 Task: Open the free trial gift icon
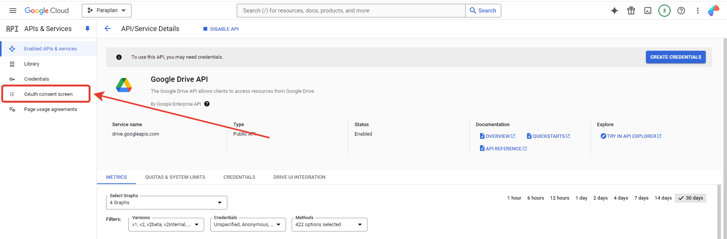(631, 11)
